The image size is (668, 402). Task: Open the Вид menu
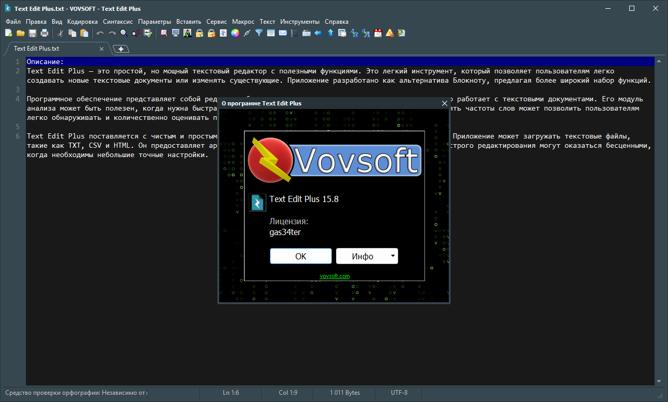57,22
